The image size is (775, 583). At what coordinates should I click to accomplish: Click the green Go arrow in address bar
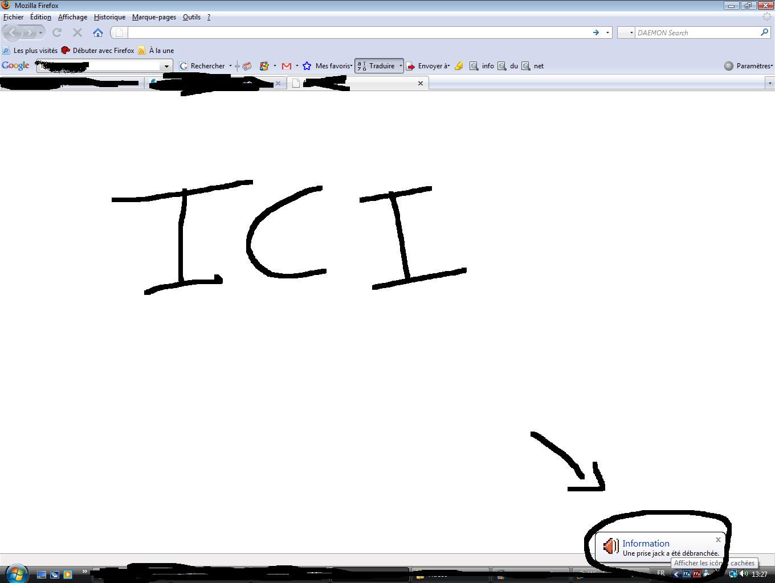tap(596, 32)
